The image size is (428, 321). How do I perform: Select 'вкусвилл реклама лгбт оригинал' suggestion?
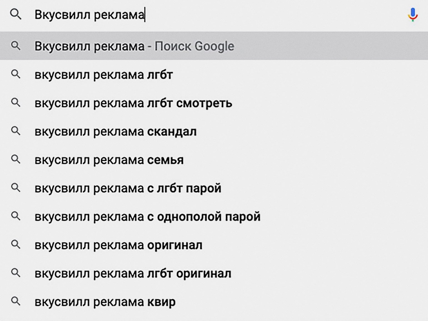point(214,273)
